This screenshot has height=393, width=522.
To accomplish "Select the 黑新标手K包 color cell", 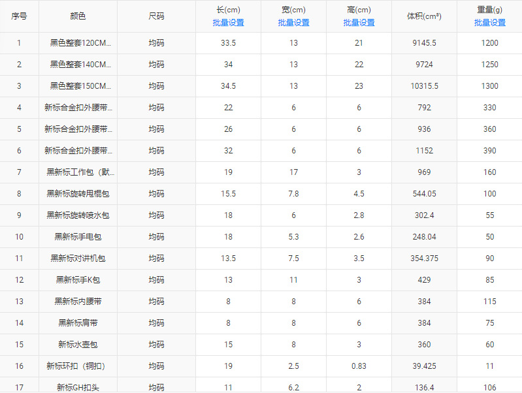I will (78, 280).
